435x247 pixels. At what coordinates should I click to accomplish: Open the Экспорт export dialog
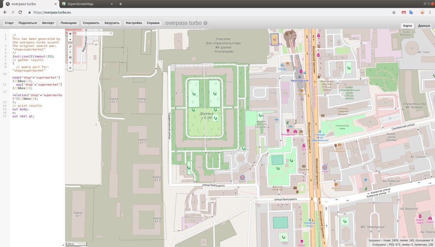[48, 23]
